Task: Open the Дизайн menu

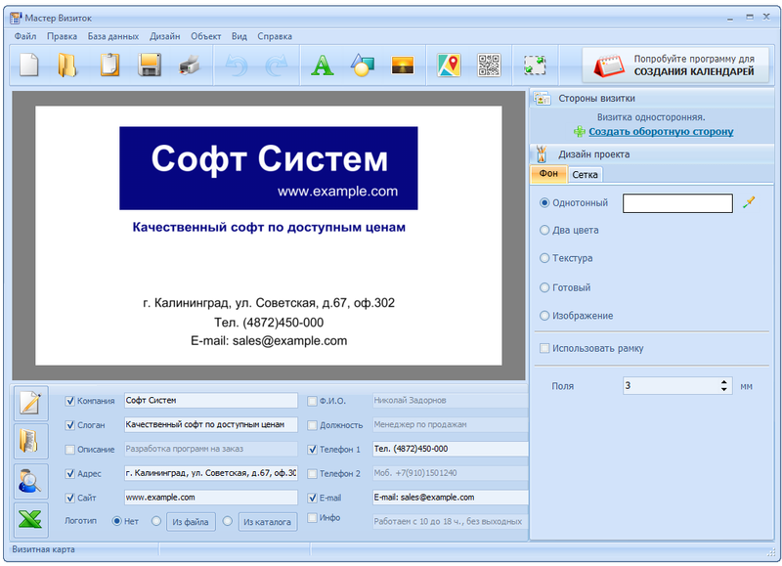Action: 164,36
